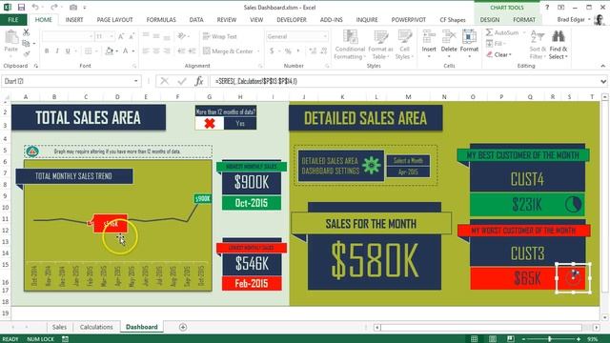Click the Undo arrow icon
Image resolution: width=610 pixels, height=343 pixels.
click(x=35, y=7)
